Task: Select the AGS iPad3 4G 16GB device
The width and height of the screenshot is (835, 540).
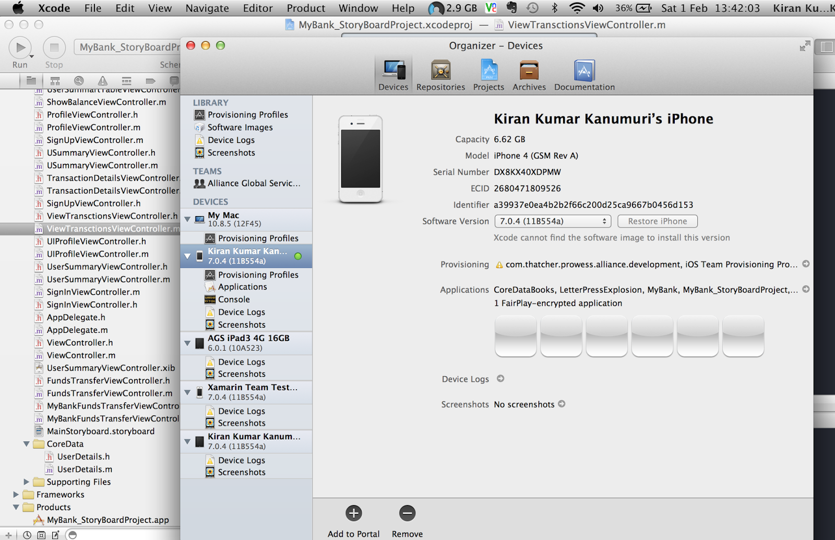Action: point(246,343)
